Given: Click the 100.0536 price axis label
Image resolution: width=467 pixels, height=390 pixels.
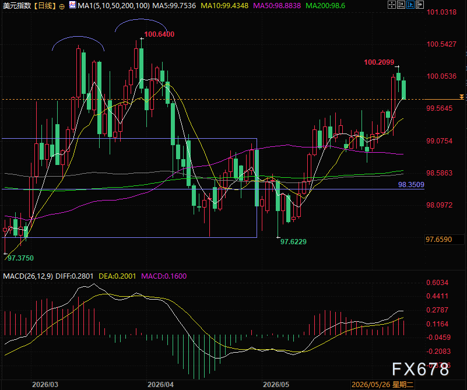Looking at the screenshot, I should tap(441, 76).
